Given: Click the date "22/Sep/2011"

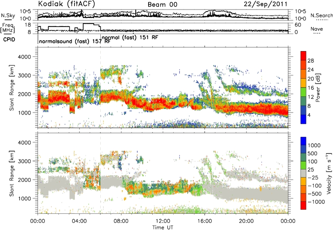Looking at the screenshot, I should click(x=266, y=4).
